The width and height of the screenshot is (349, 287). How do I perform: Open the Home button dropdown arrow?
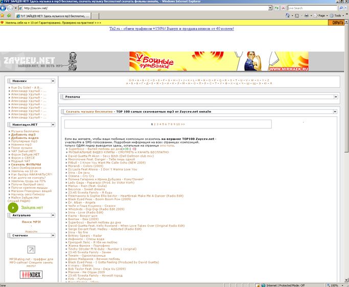292,16
